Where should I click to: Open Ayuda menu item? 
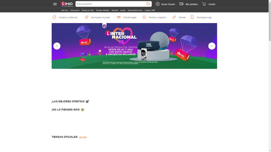click(123, 10)
